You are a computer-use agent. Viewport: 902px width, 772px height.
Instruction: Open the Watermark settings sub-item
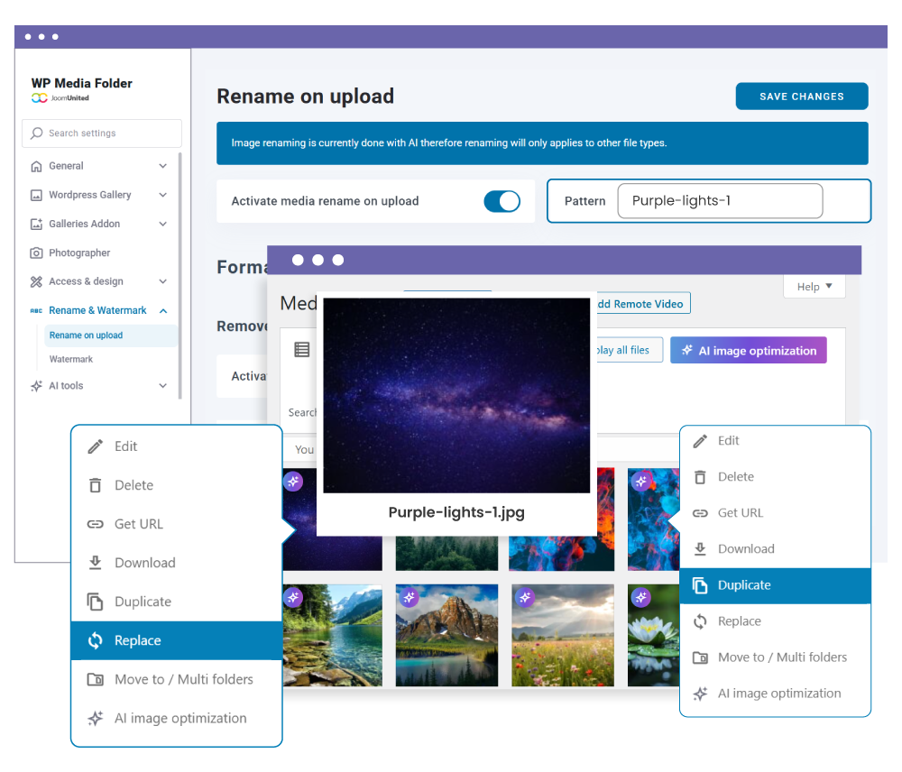71,359
